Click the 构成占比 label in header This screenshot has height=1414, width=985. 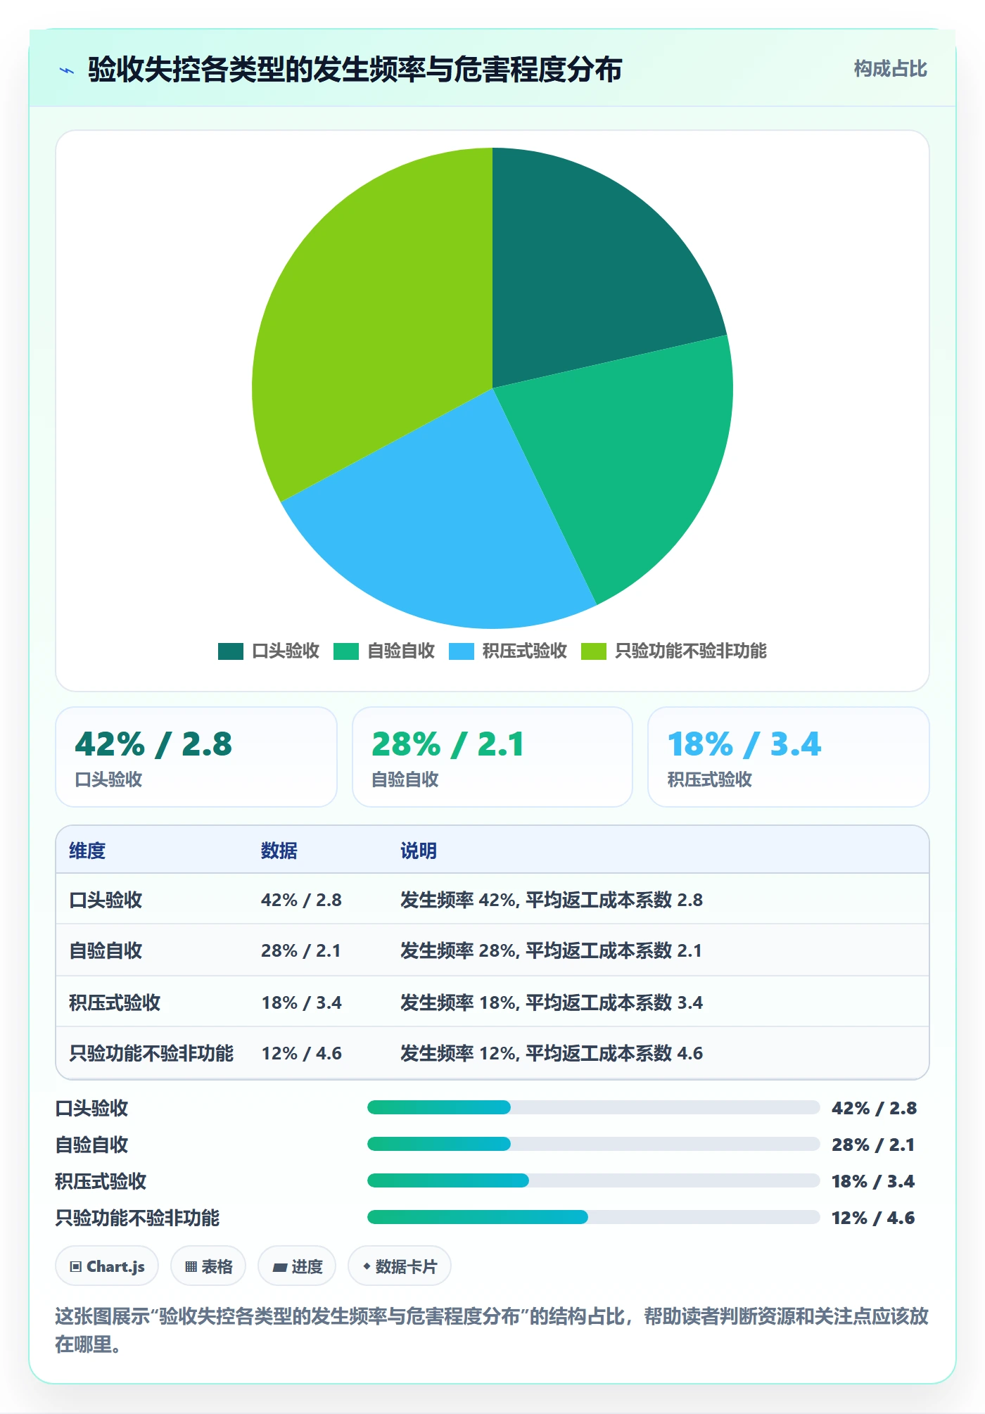click(x=890, y=68)
